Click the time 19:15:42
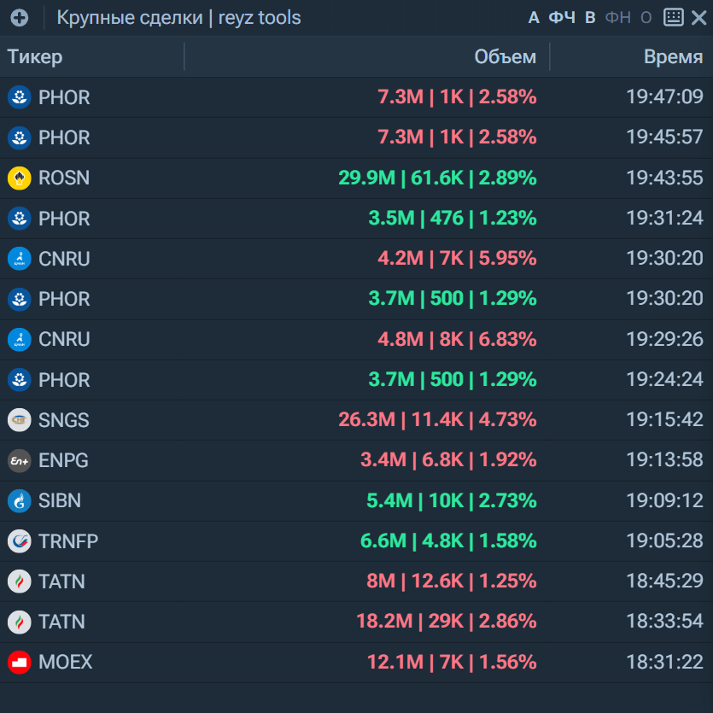Screen dimensions: 713x713 click(x=665, y=420)
